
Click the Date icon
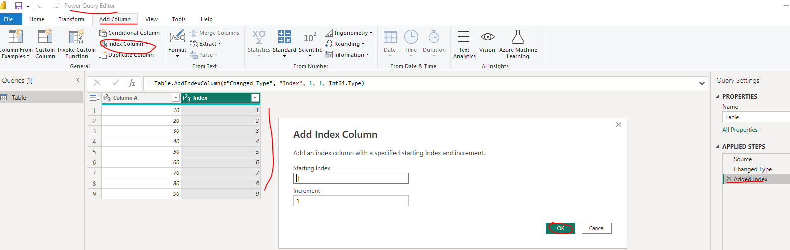click(390, 37)
